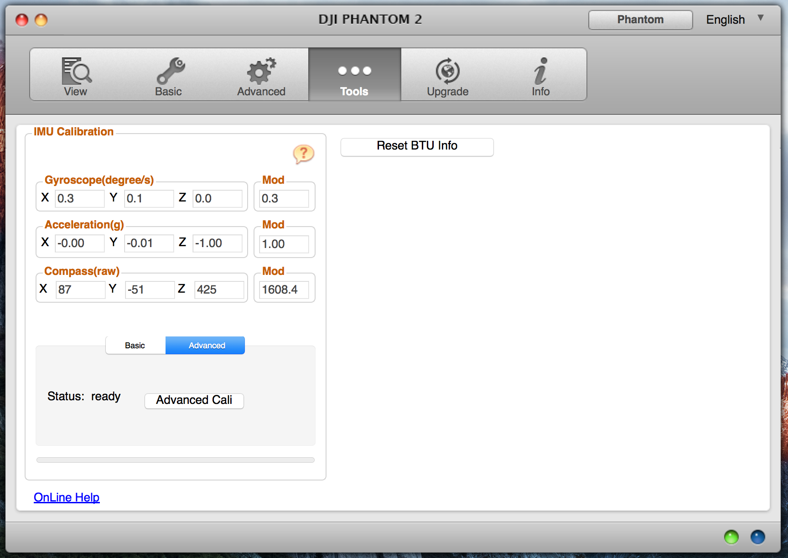This screenshot has width=788, height=558.
Task: Click the red close window button
Action: 22,20
